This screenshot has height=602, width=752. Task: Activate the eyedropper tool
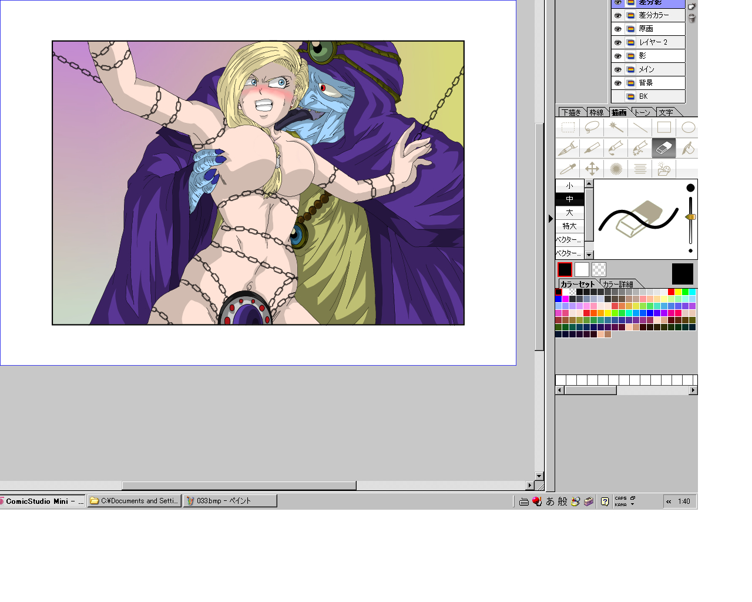coord(568,169)
